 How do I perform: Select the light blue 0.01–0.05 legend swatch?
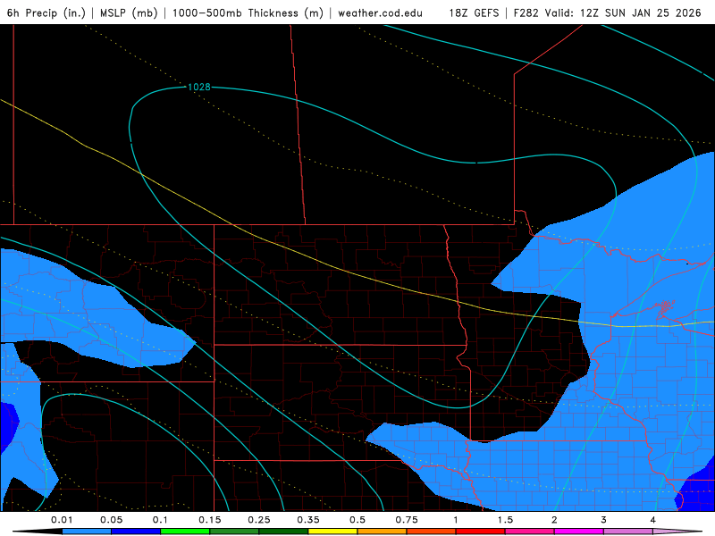[87, 532]
